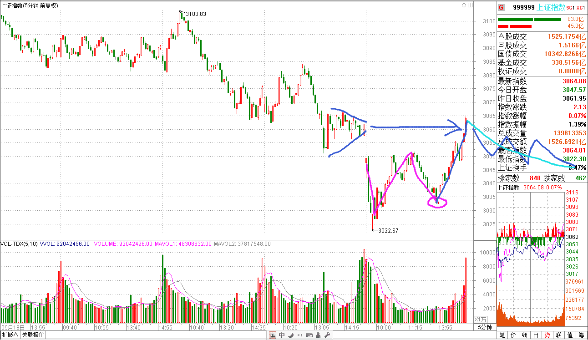Click the Wubi 五 input method icon
This screenshot has height=340, width=588.
[273, 335]
